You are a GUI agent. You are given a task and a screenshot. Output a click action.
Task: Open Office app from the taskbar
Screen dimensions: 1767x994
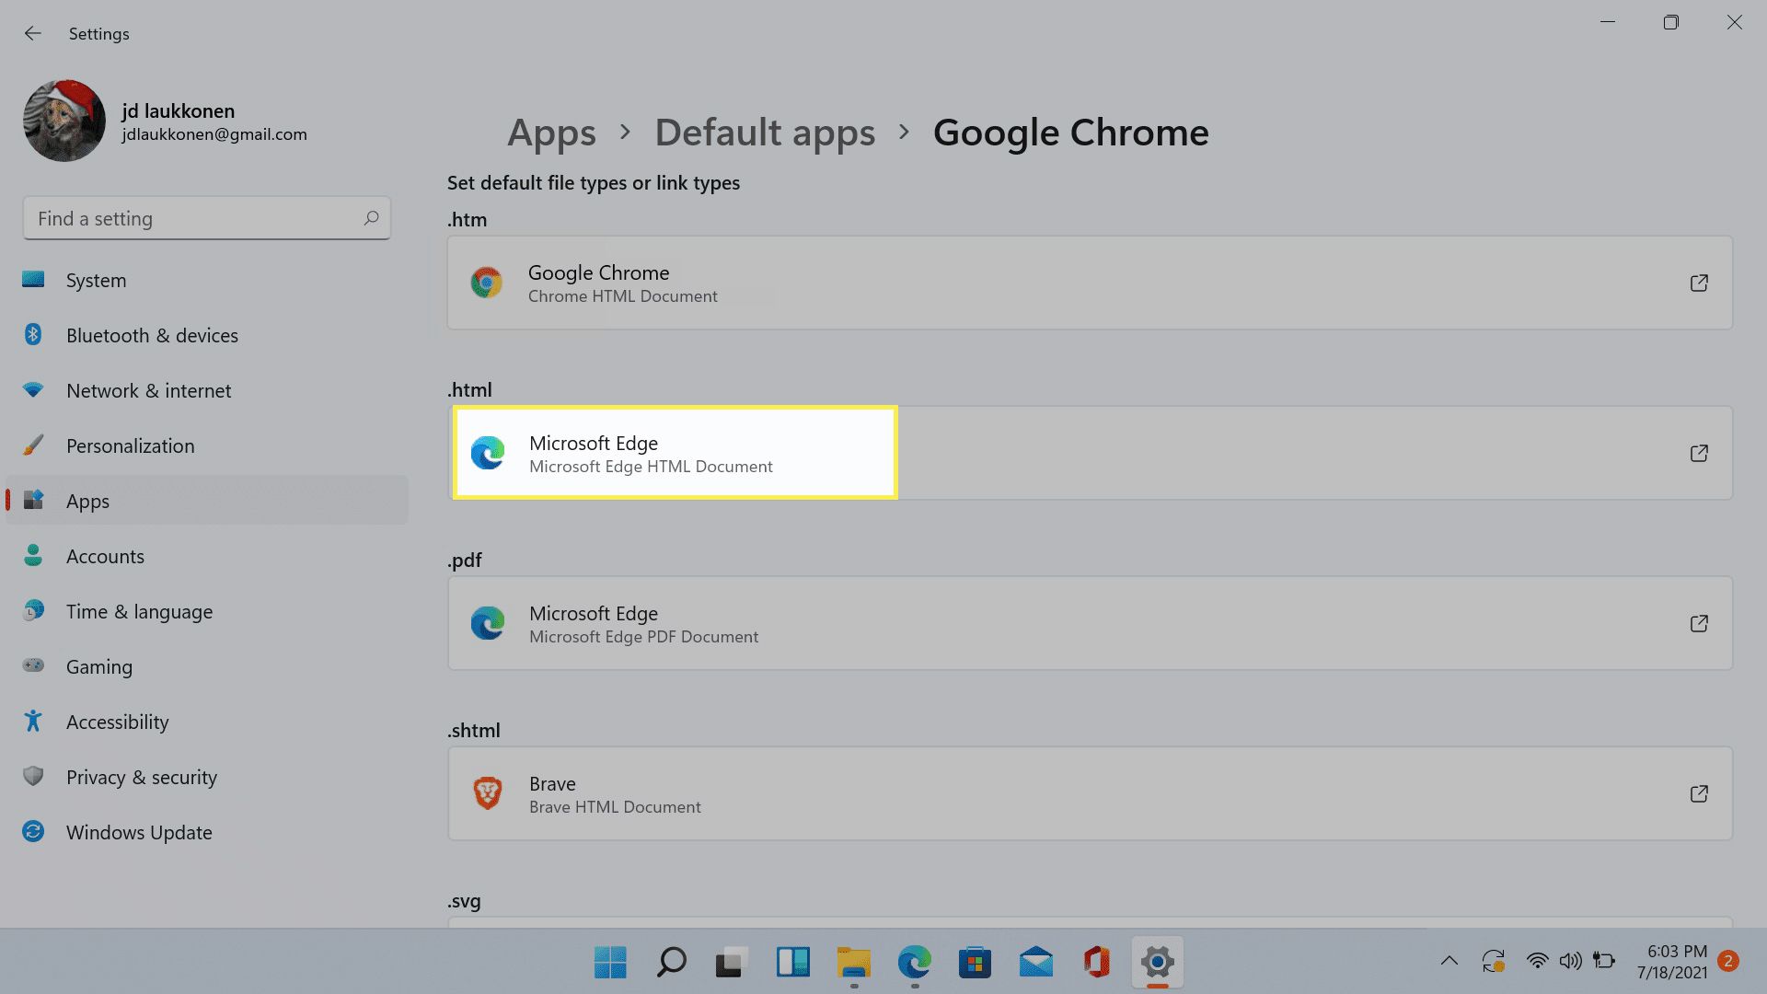[1096, 962]
